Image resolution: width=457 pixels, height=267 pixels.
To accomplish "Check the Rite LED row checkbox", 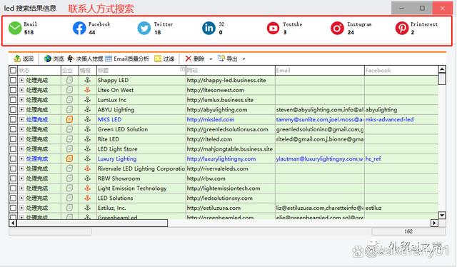I will 13,139.
